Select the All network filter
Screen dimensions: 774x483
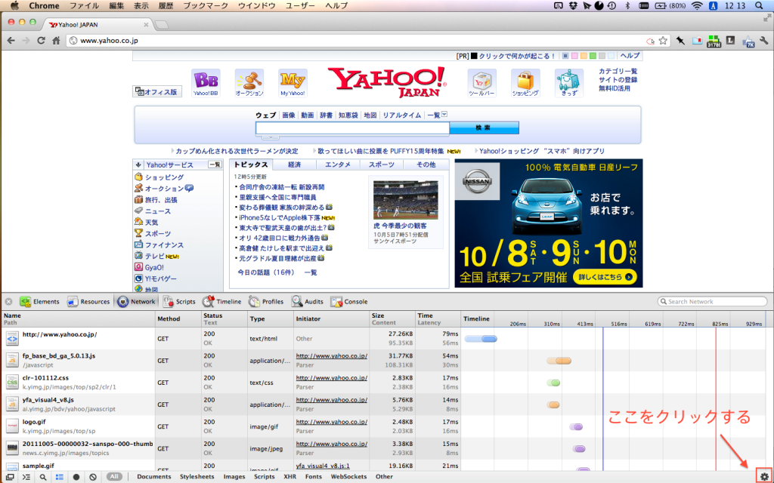[114, 477]
